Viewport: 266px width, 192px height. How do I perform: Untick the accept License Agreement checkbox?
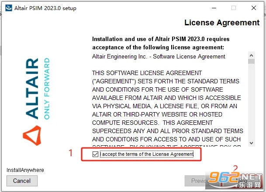[x=95, y=154]
